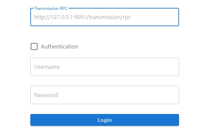Activate the blue-outlined RPC input box
Screen dimensions: 211x131
[x=105, y=17]
